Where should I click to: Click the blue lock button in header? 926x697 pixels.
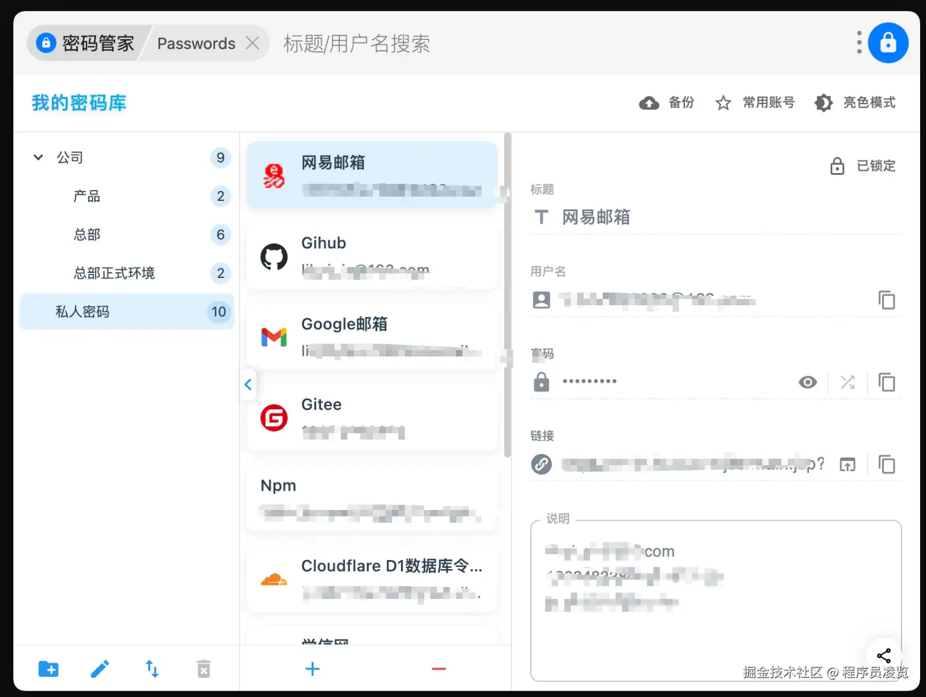click(888, 43)
